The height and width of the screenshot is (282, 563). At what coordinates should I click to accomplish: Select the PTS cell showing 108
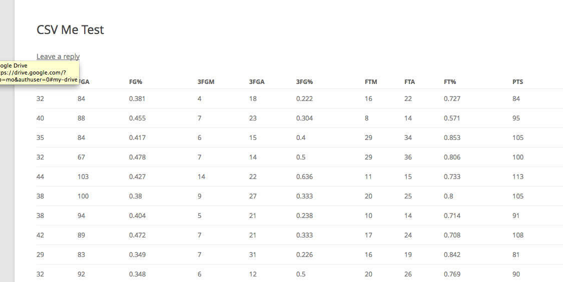coord(518,235)
